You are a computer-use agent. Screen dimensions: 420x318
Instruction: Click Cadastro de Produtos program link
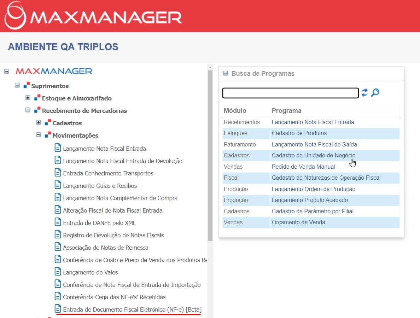click(x=299, y=133)
